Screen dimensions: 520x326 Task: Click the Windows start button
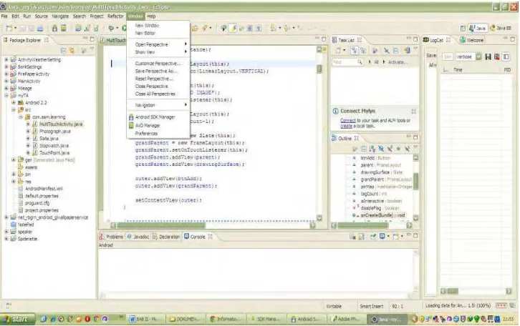coord(17,319)
